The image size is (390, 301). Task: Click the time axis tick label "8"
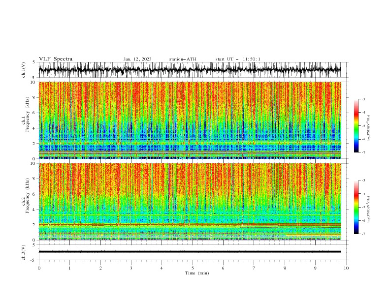pos(285,268)
